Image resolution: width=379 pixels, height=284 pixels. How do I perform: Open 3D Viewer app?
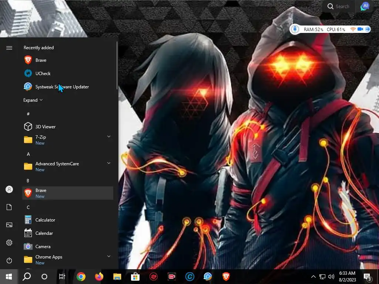pos(68,126)
